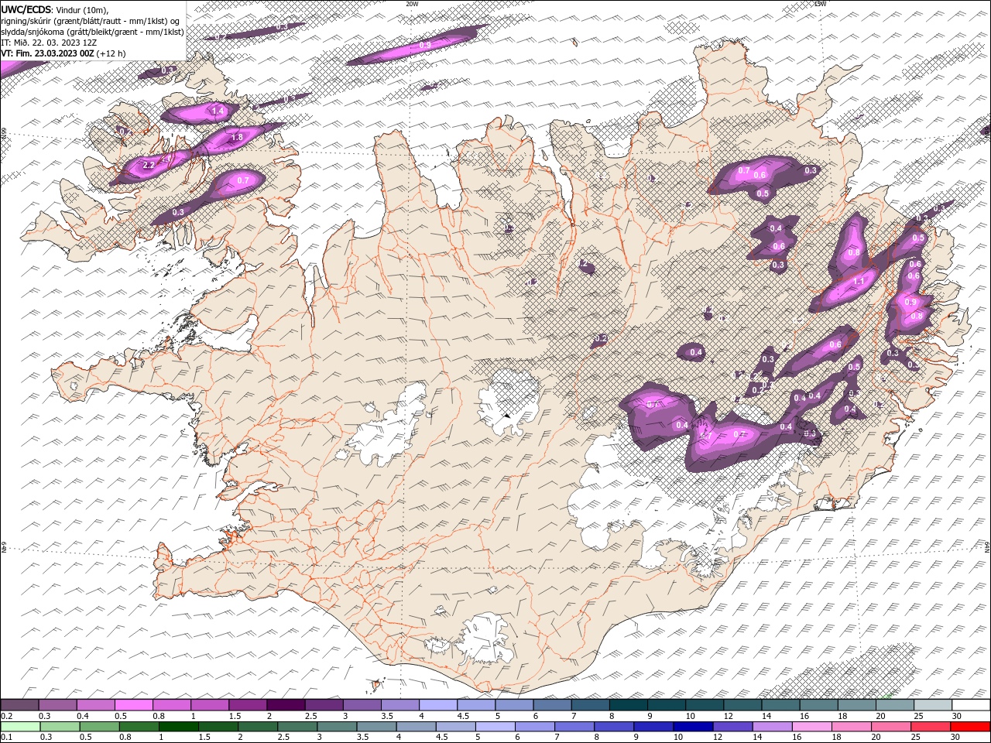Image resolution: width=991 pixels, height=743 pixels.
Task: Click the 'slydda/snjókoma' legend description line
Action: (92, 32)
